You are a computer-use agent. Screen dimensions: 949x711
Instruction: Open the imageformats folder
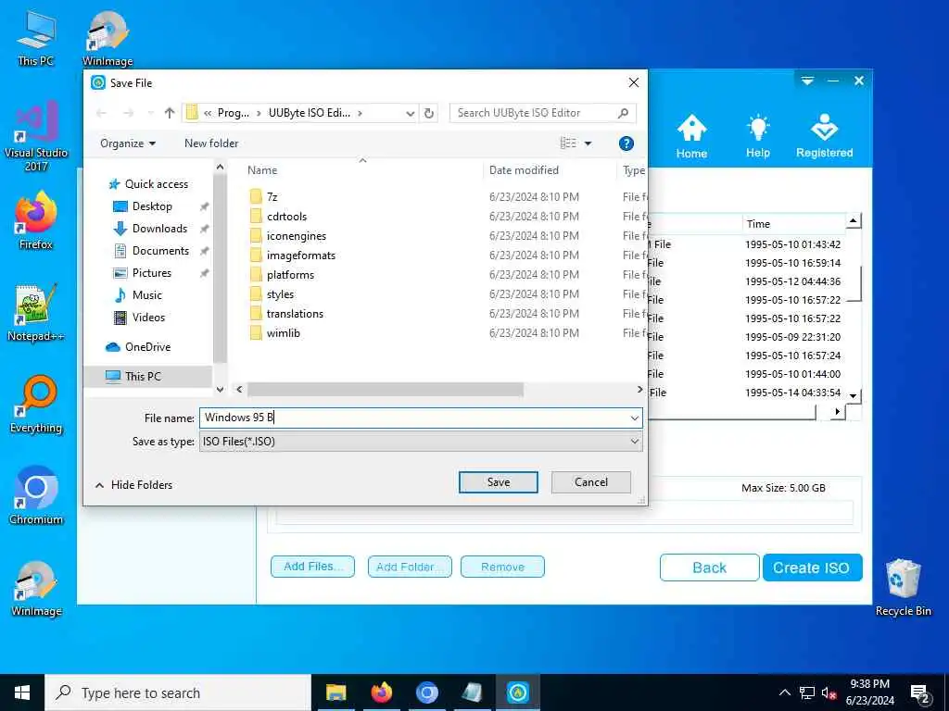(x=301, y=256)
